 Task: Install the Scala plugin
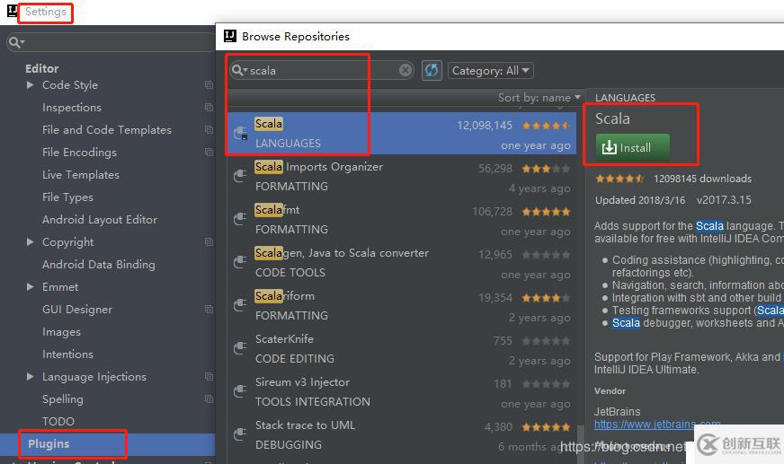tap(632, 147)
